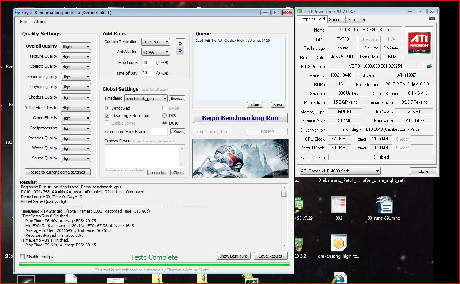Click the Time of Day input field

click(x=147, y=73)
